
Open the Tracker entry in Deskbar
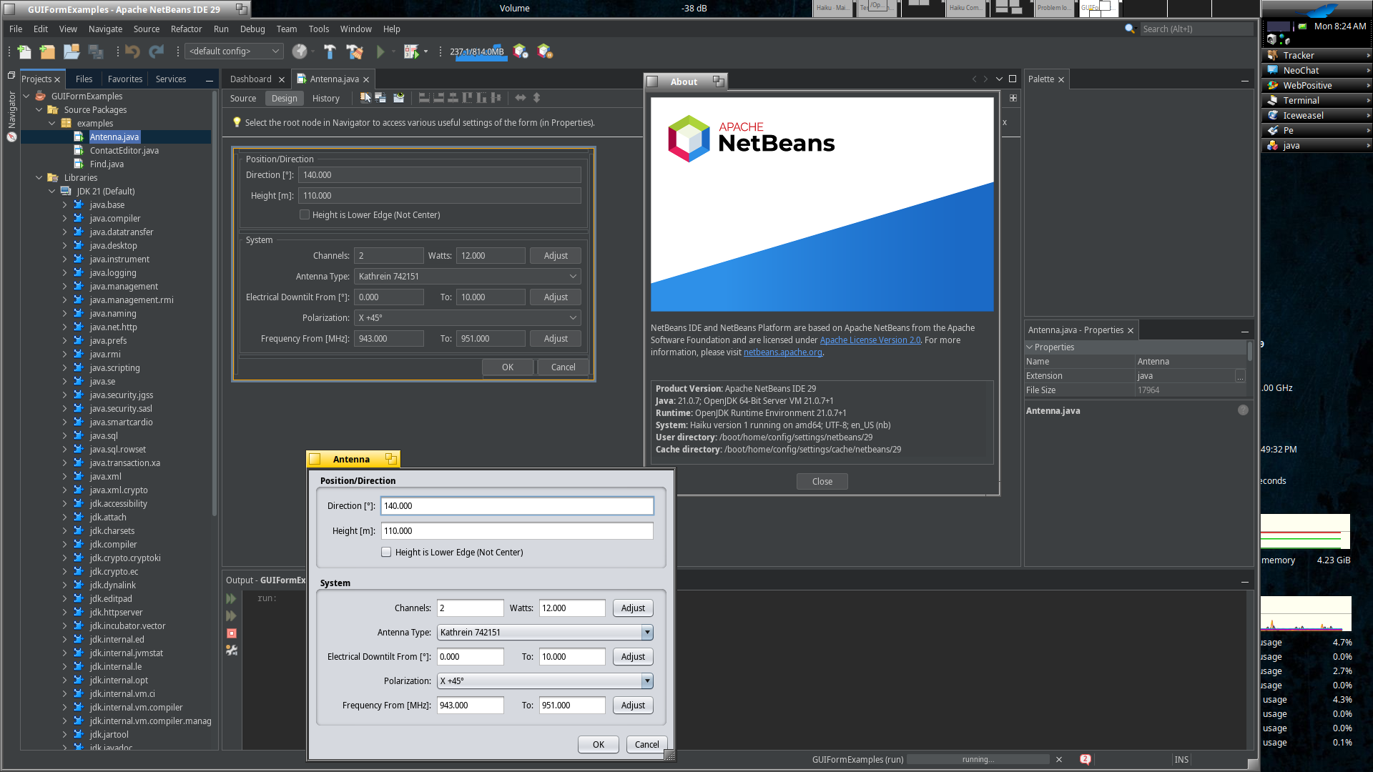point(1316,56)
